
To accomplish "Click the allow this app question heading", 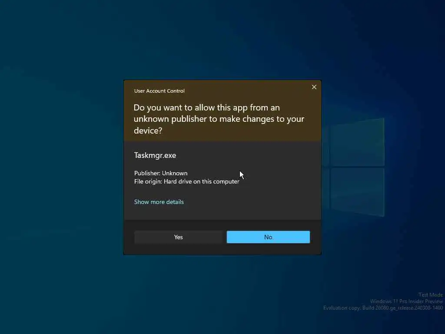I will coord(219,119).
